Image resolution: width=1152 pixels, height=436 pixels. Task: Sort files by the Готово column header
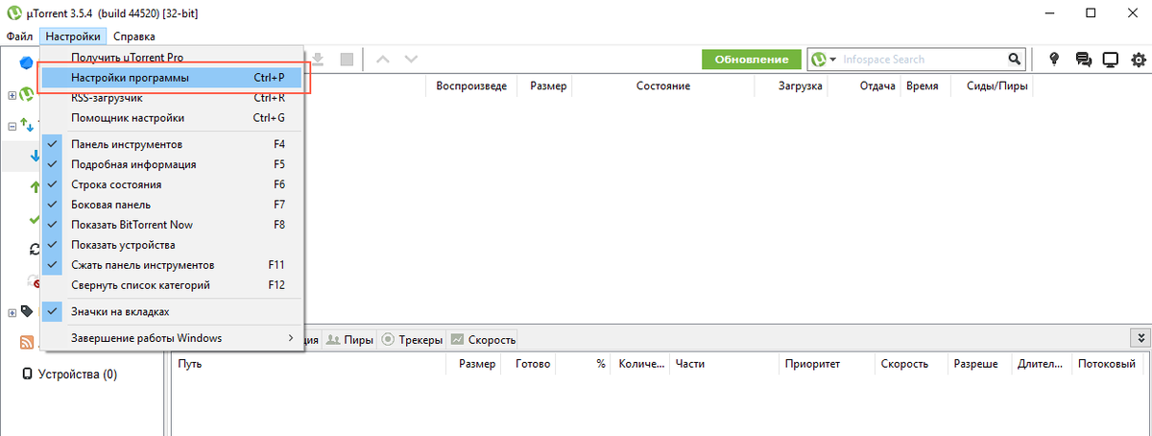529,364
